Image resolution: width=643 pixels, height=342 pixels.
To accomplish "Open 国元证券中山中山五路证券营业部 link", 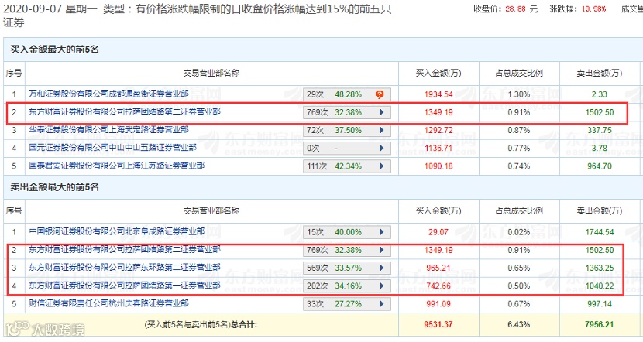I will tap(113, 148).
